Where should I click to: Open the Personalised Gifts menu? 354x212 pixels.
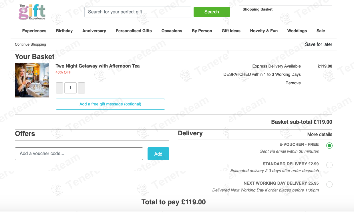[x=134, y=31]
